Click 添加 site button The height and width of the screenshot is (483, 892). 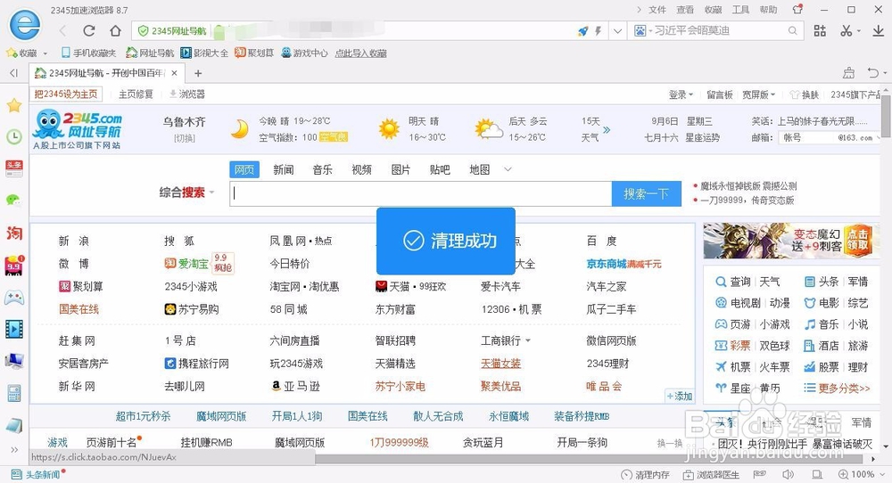click(x=679, y=396)
